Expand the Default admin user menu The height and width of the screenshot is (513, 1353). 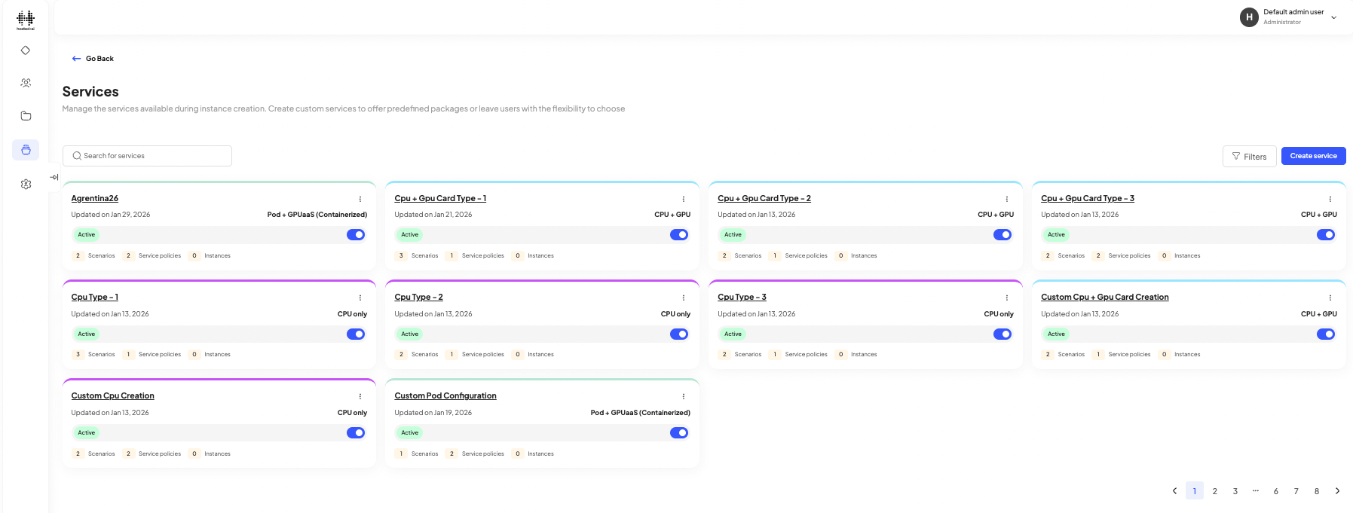click(1333, 17)
